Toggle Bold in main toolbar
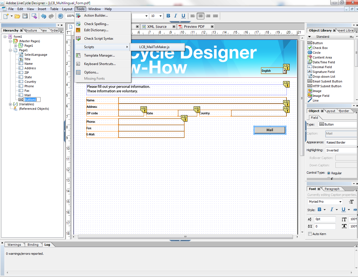 [x=168, y=16]
